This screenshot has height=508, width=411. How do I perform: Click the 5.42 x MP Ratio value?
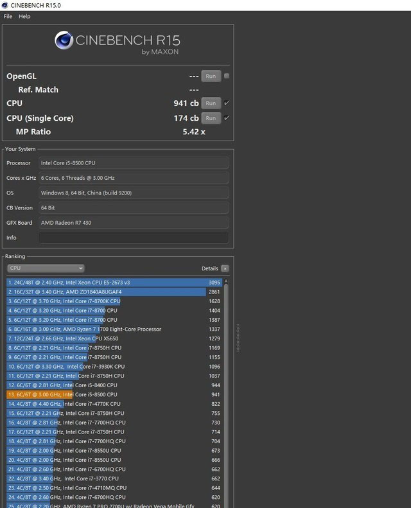coord(194,132)
